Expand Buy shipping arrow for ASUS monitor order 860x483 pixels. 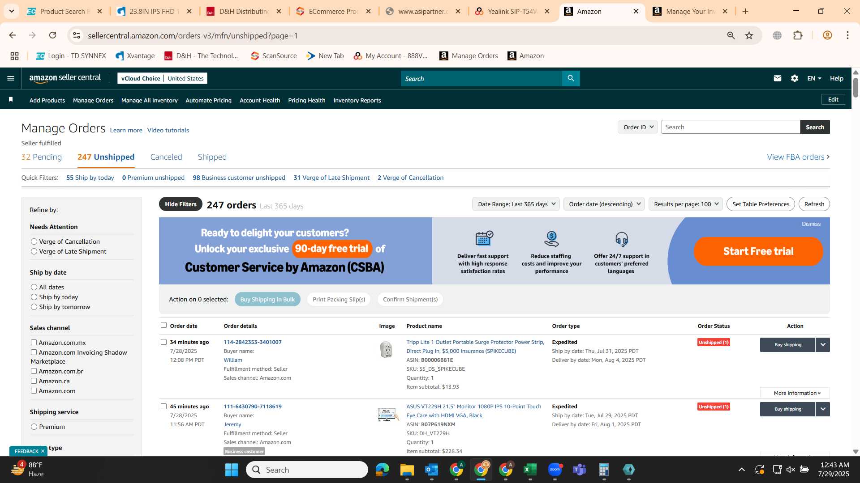click(822, 409)
